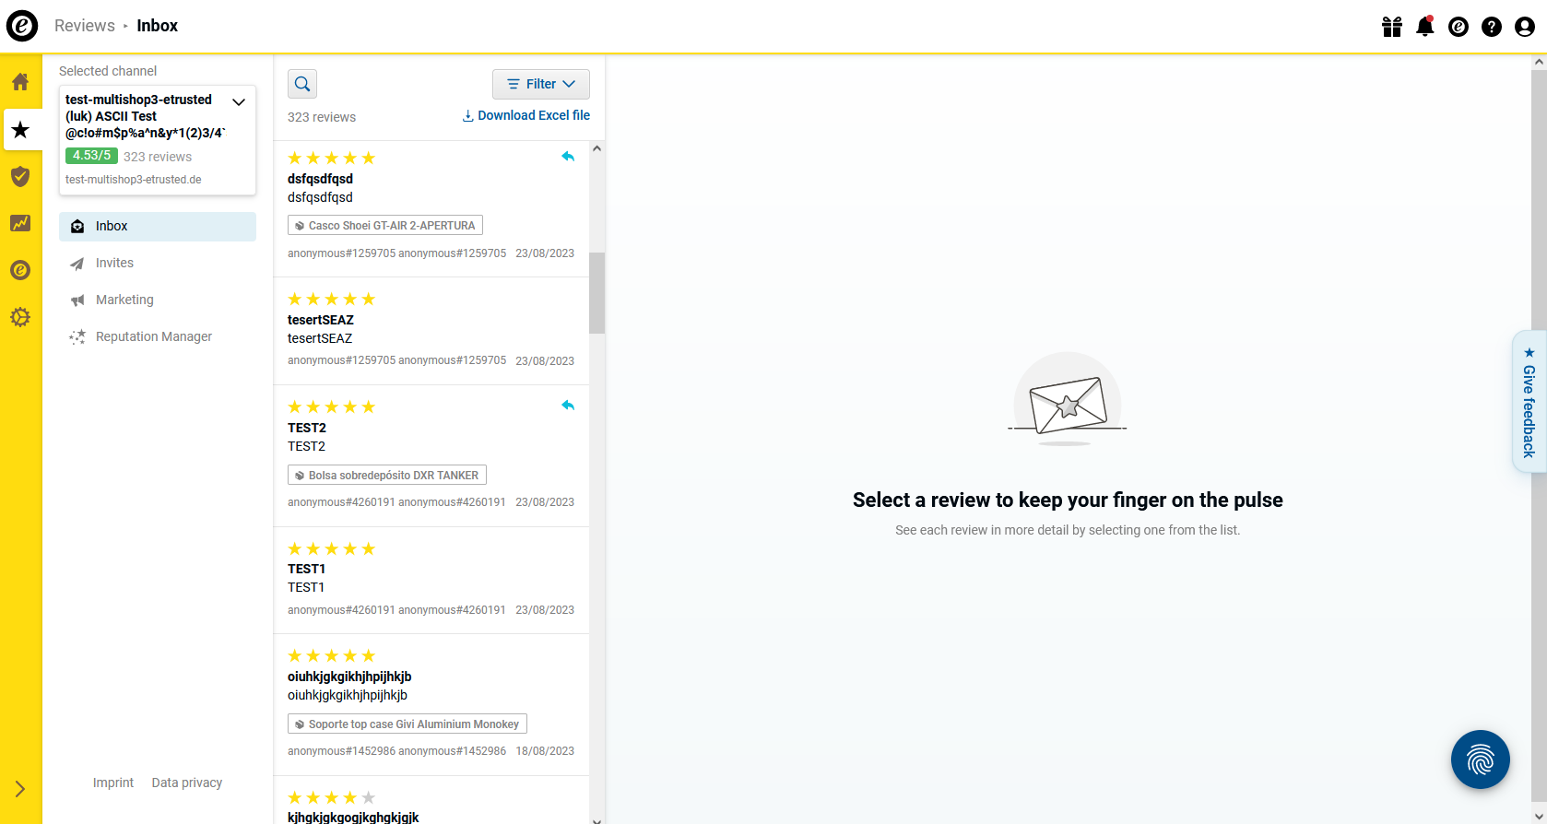Click the Invites paper plane icon

coord(77,264)
